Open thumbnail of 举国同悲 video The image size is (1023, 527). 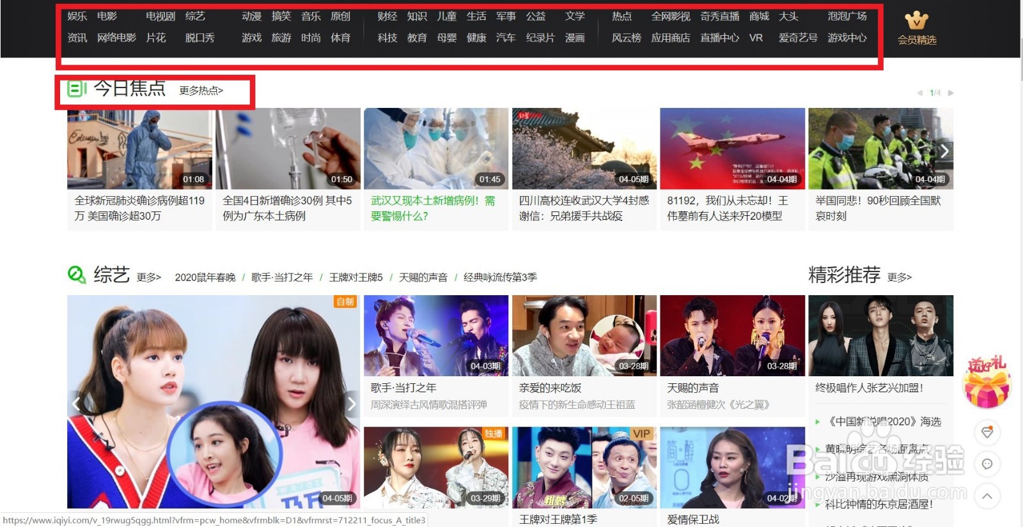[881, 148]
